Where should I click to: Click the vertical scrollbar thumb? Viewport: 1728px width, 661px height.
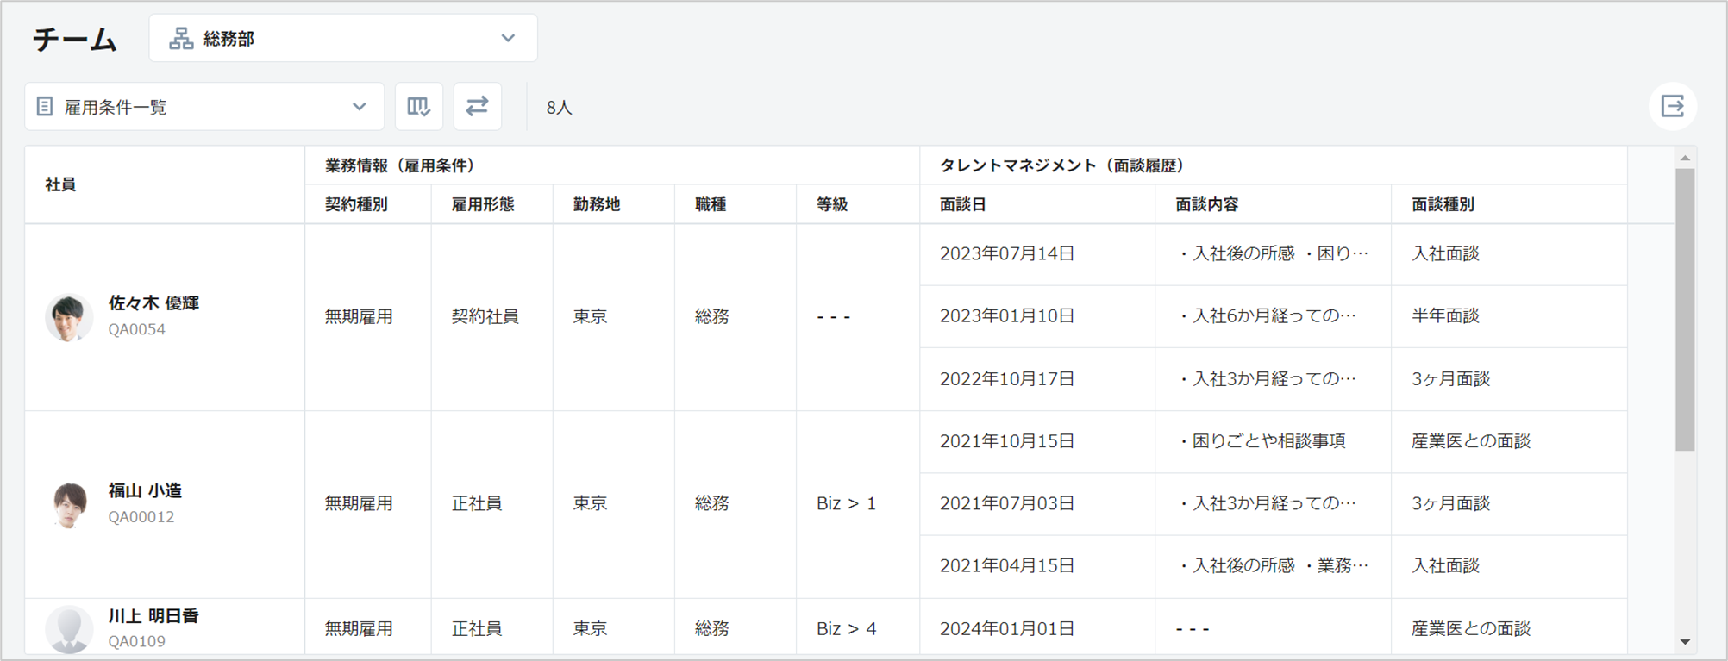tap(1685, 309)
